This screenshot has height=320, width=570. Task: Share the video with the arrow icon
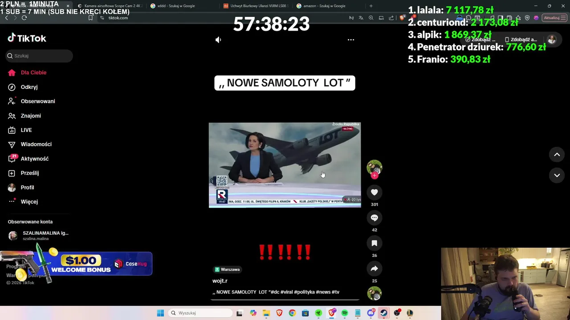point(375,268)
